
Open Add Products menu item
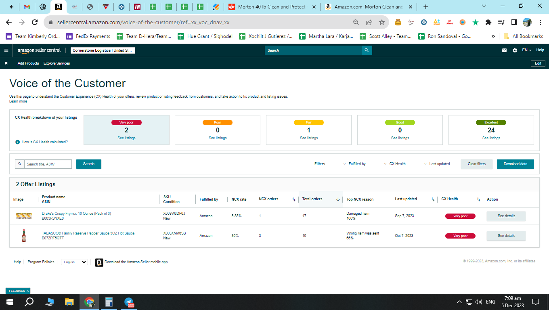tap(28, 63)
